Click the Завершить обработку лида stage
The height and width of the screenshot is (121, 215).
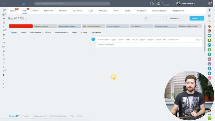point(190,26)
